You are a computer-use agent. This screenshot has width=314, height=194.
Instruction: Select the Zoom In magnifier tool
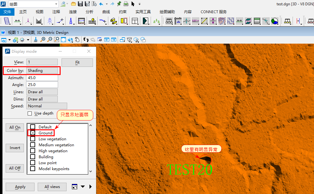tap(43, 40)
